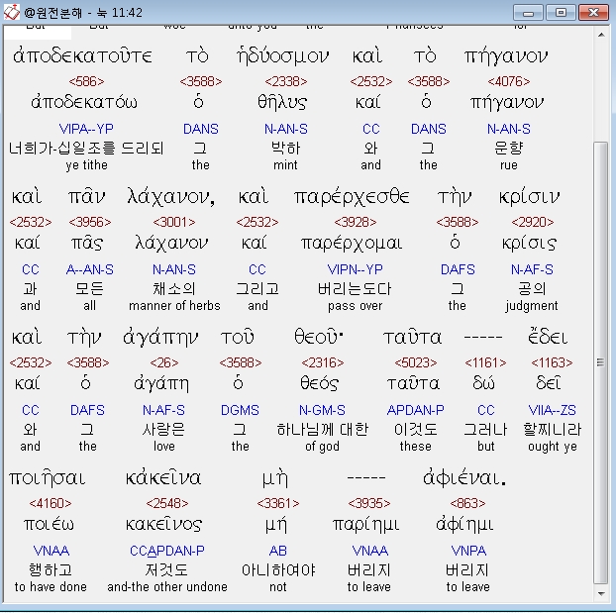Click English gloss 'to have done'
This screenshot has width=616, height=613.
51,587
